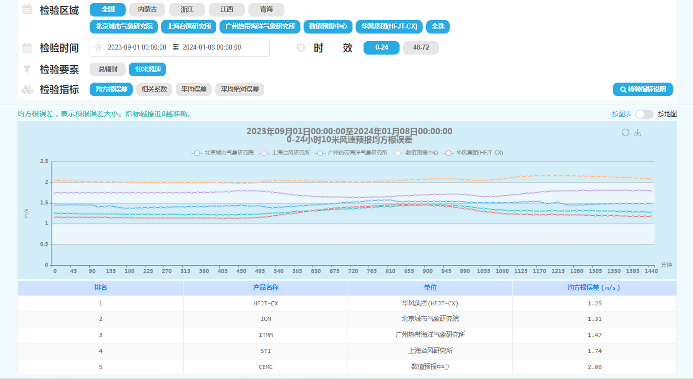The width and height of the screenshot is (693, 380).
Task: Click calendar icon beside 检验时间
Action: point(28,48)
